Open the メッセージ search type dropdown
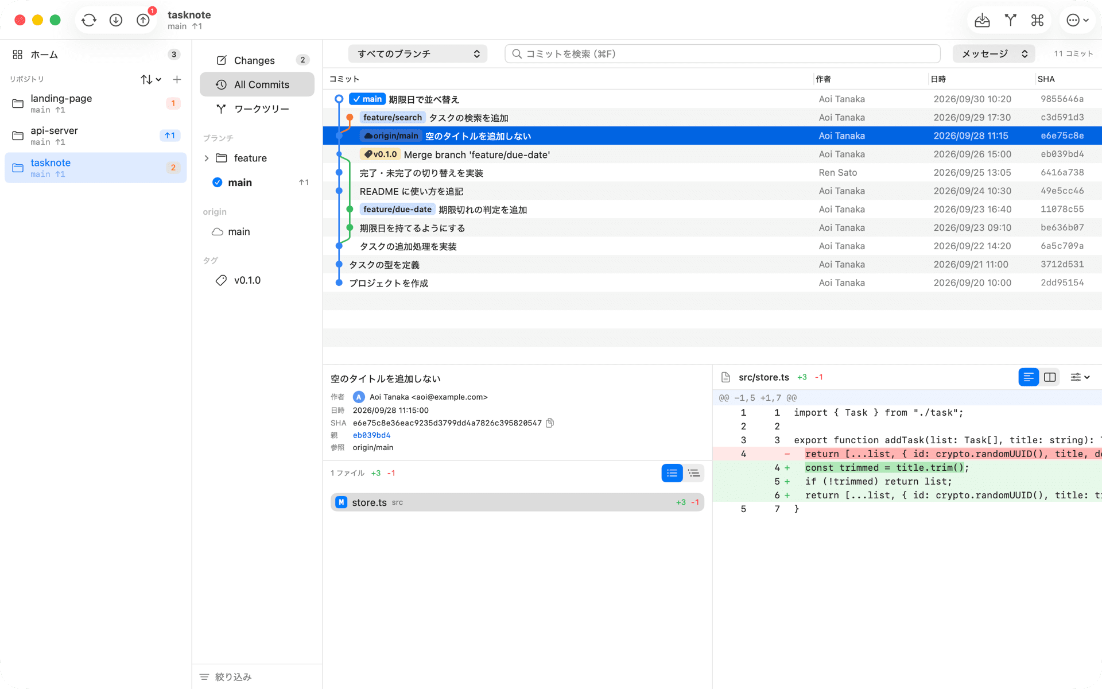 click(x=994, y=53)
